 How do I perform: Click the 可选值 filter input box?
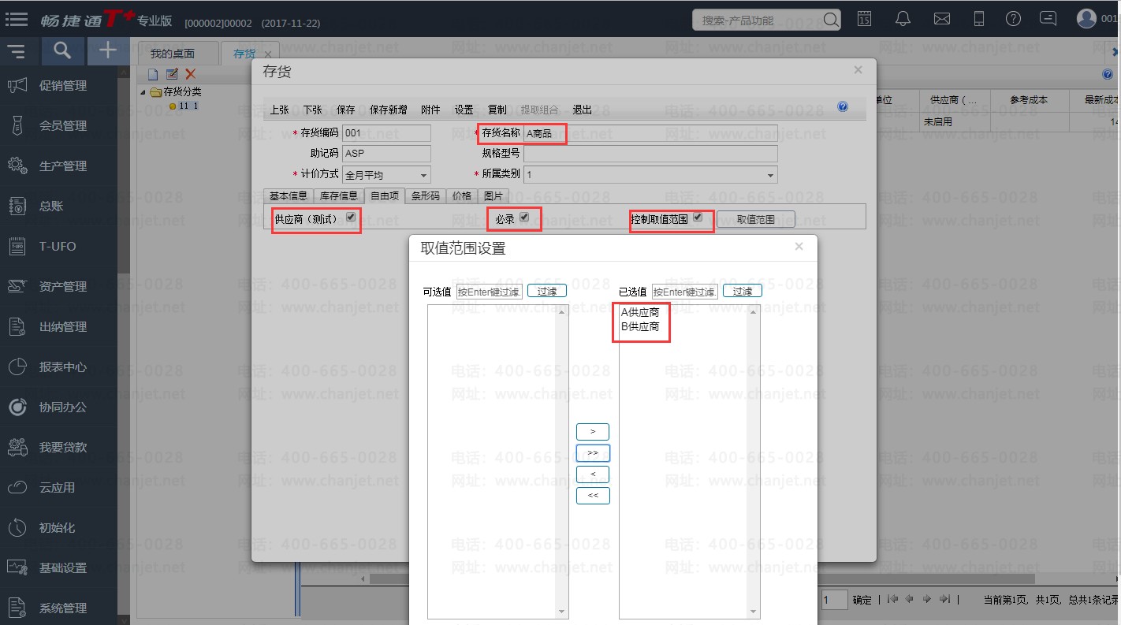click(x=490, y=292)
